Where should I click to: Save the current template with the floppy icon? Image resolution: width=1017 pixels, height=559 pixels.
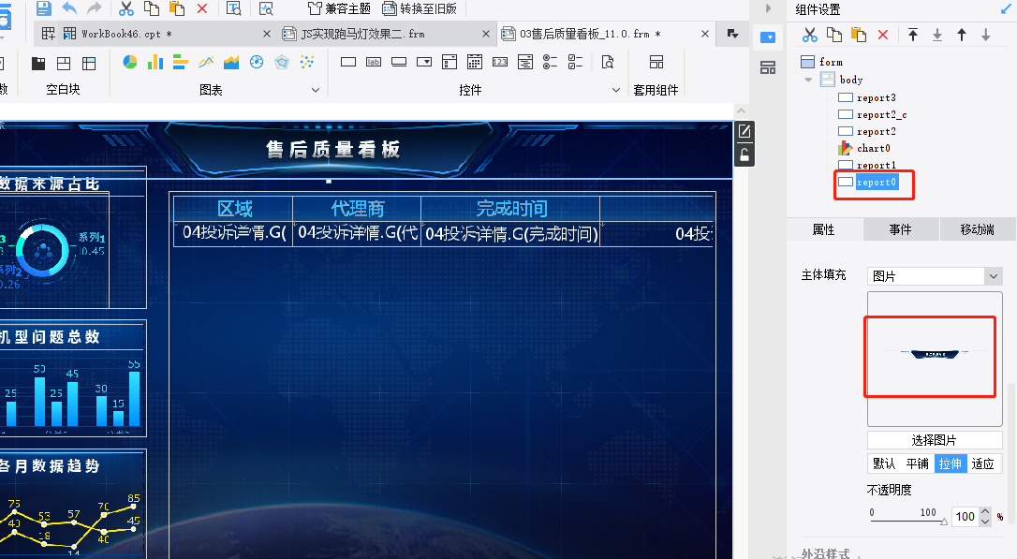[43, 8]
